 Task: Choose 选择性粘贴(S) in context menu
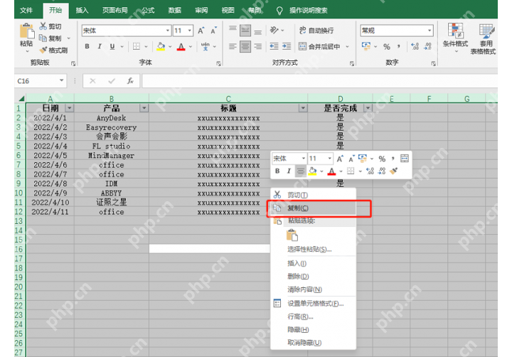pyautogui.click(x=313, y=249)
